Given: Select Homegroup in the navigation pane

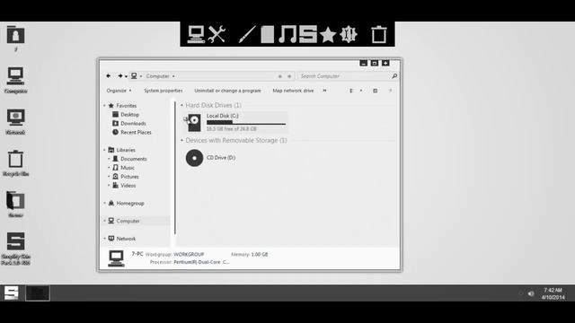Looking at the screenshot, I should coord(126,203).
